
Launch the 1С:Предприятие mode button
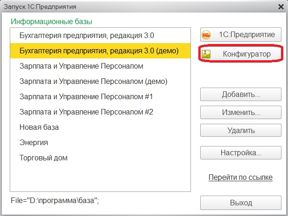coord(241,34)
